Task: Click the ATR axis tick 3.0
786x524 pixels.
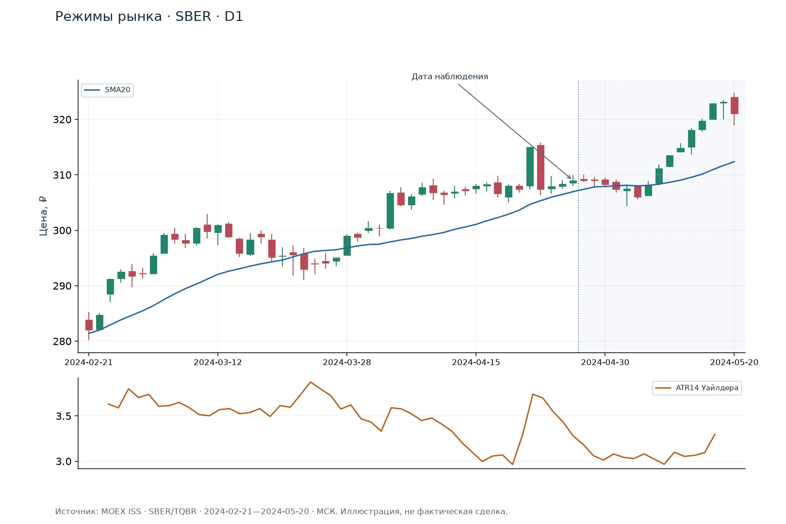Action: (x=64, y=462)
